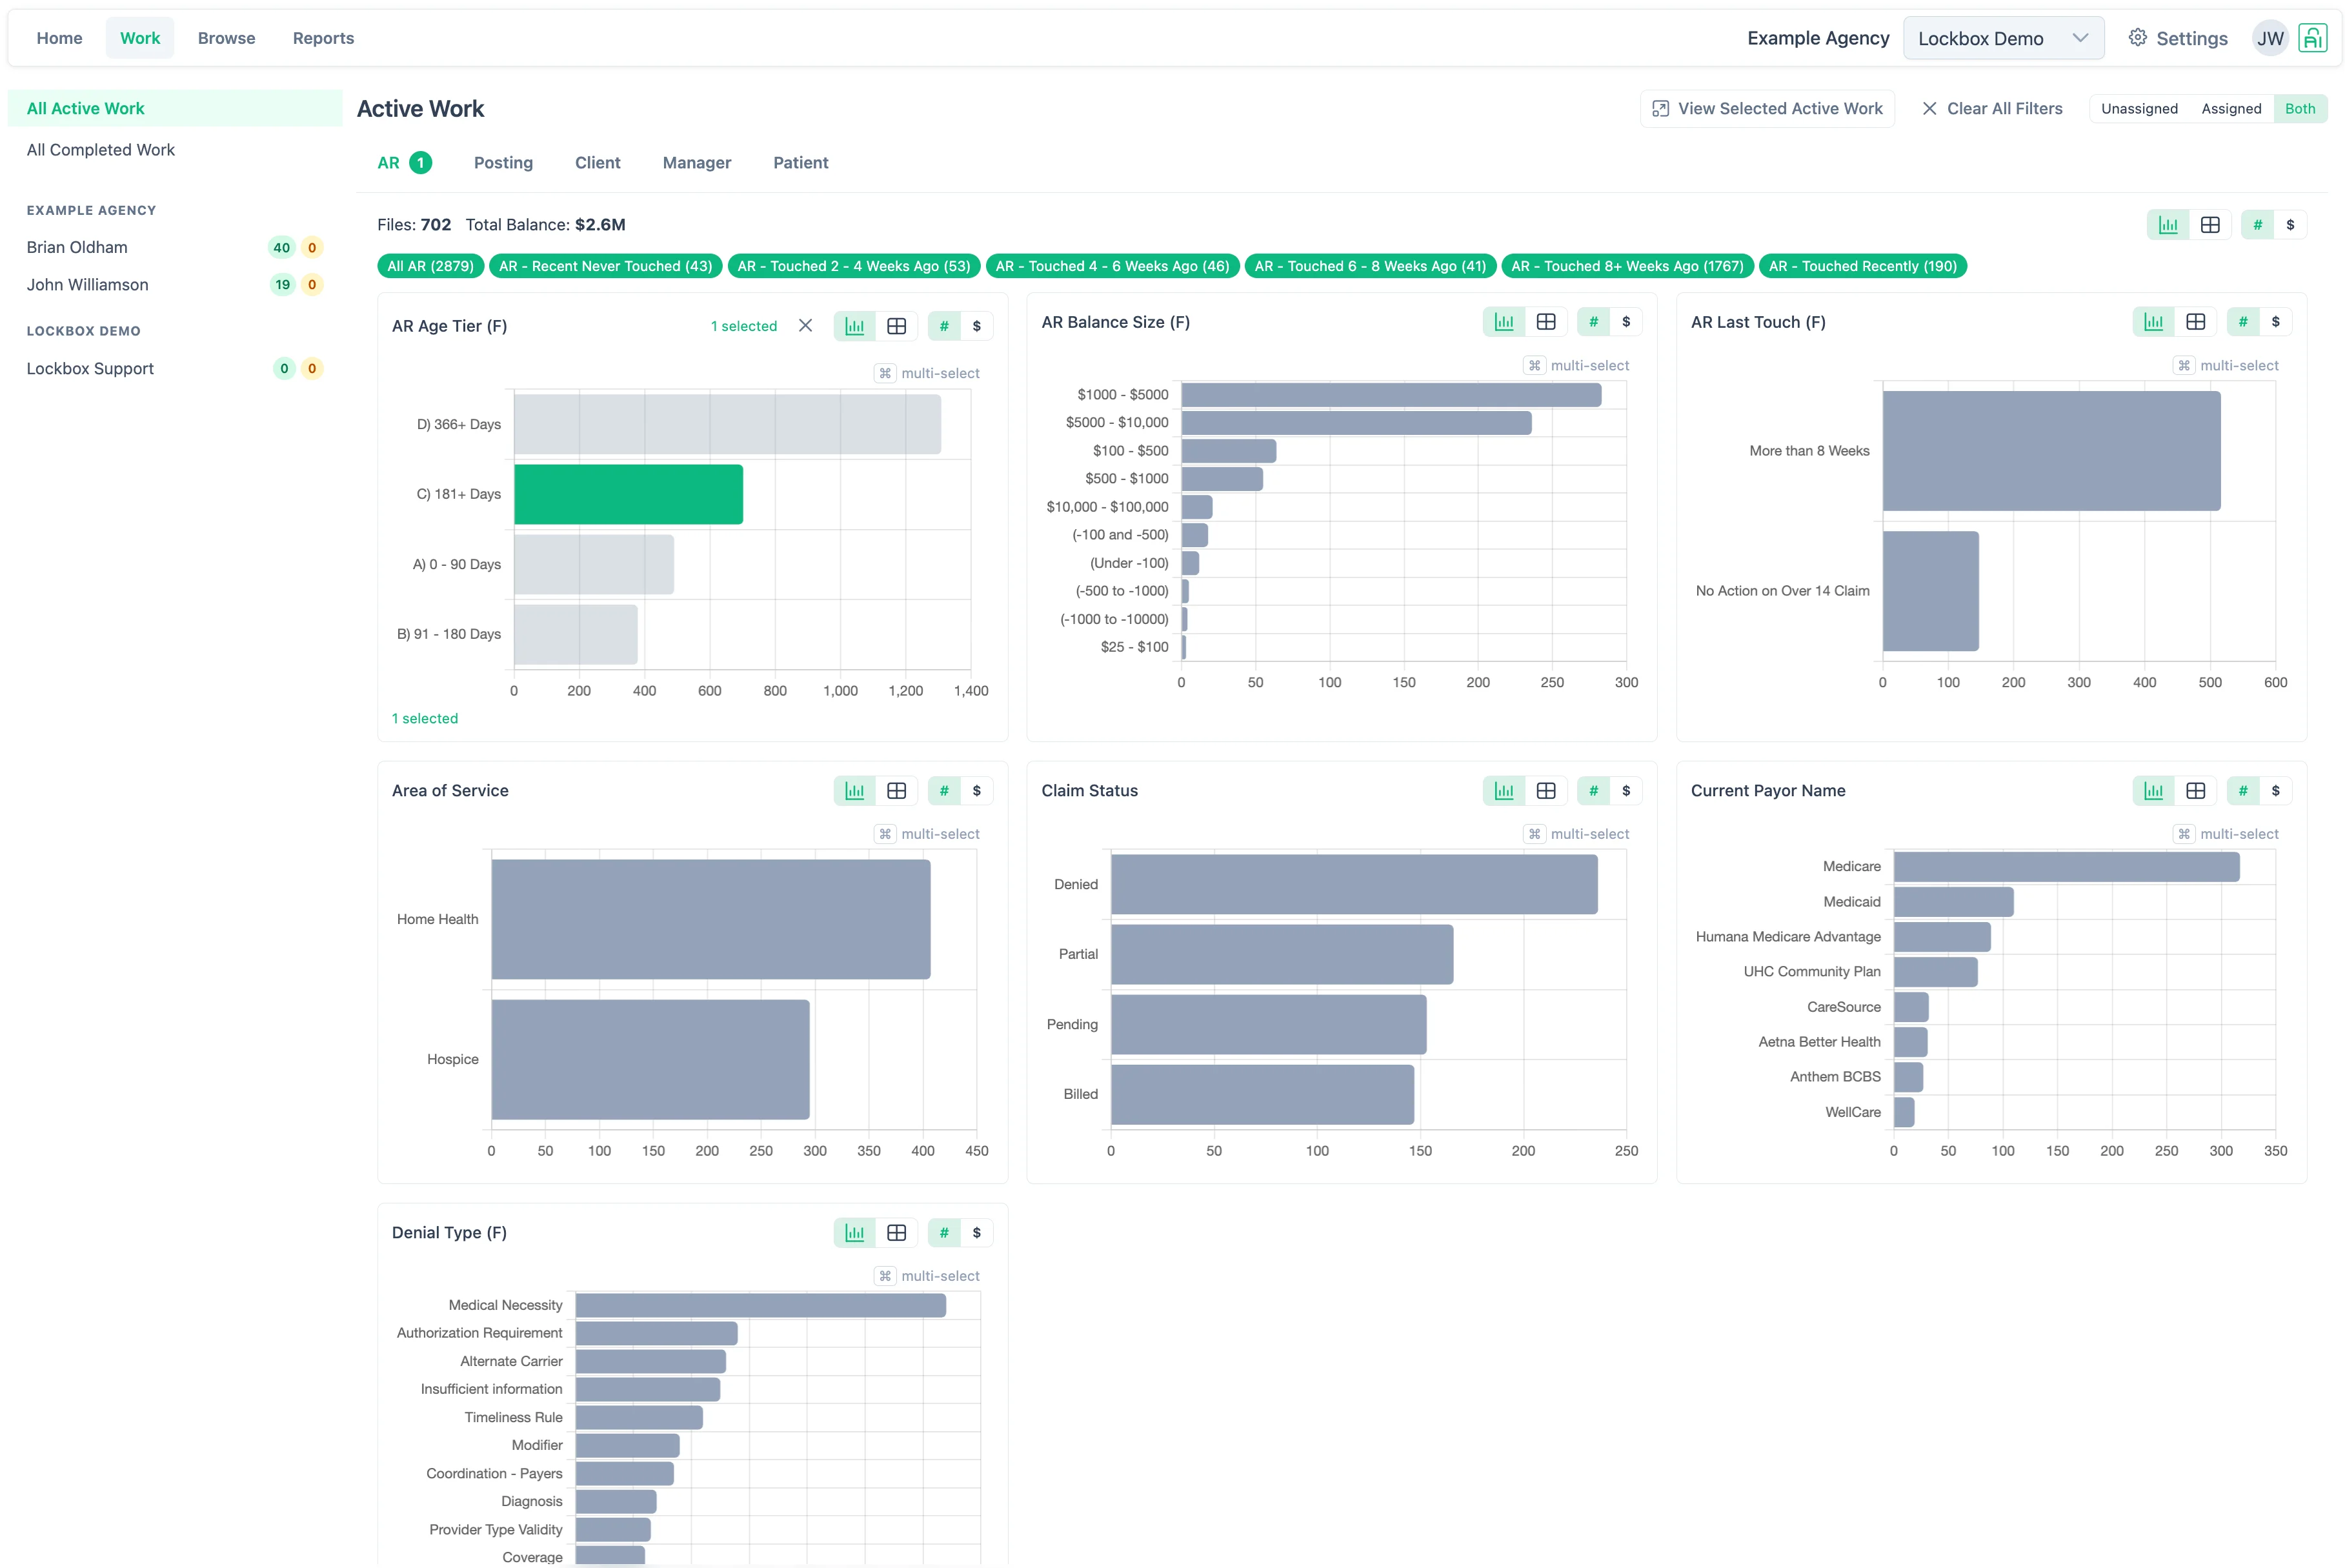Click the Medicare bar in Current Payor Name
2345x1568 pixels.
[x=2066, y=867]
